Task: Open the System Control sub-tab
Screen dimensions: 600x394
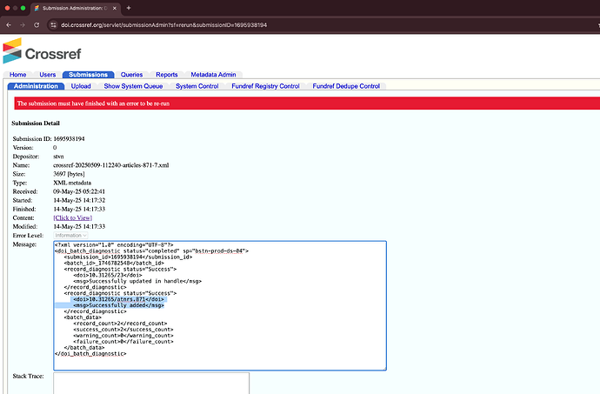Action: point(197,86)
